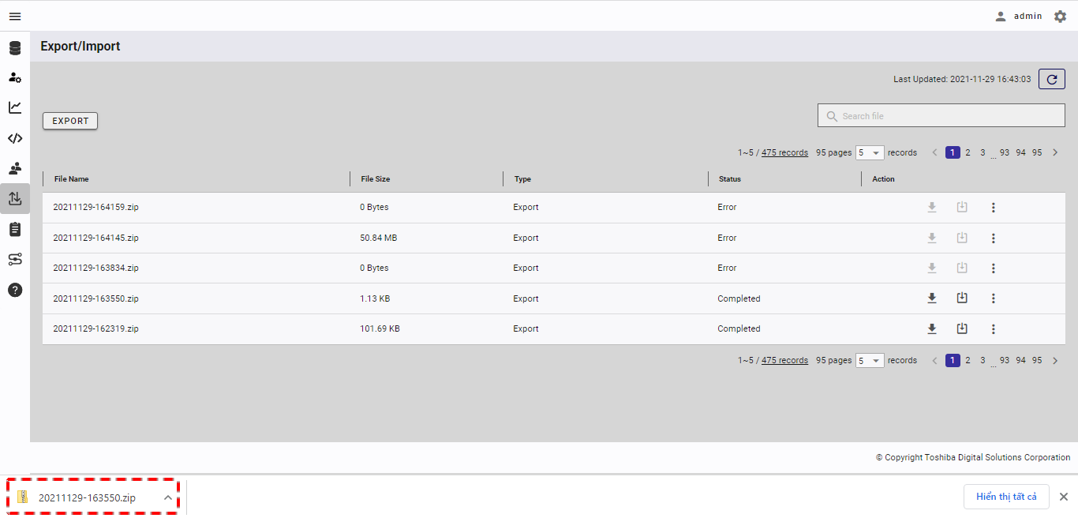Go to page 2 above the table
Viewport: 1078px width, 518px height.
click(x=968, y=152)
